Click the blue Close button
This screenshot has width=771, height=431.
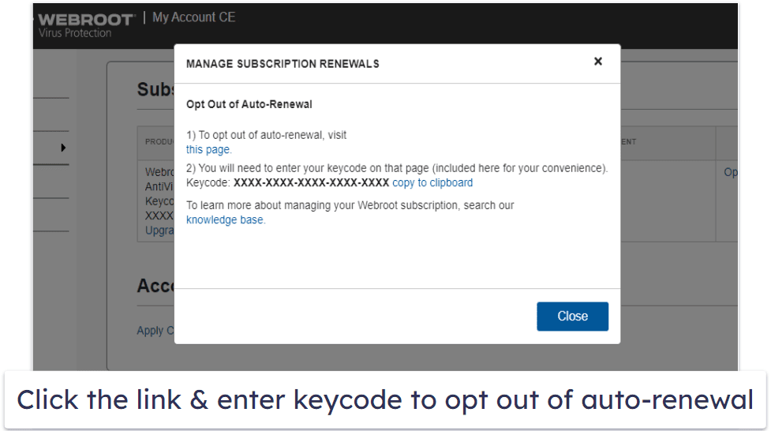[572, 317]
